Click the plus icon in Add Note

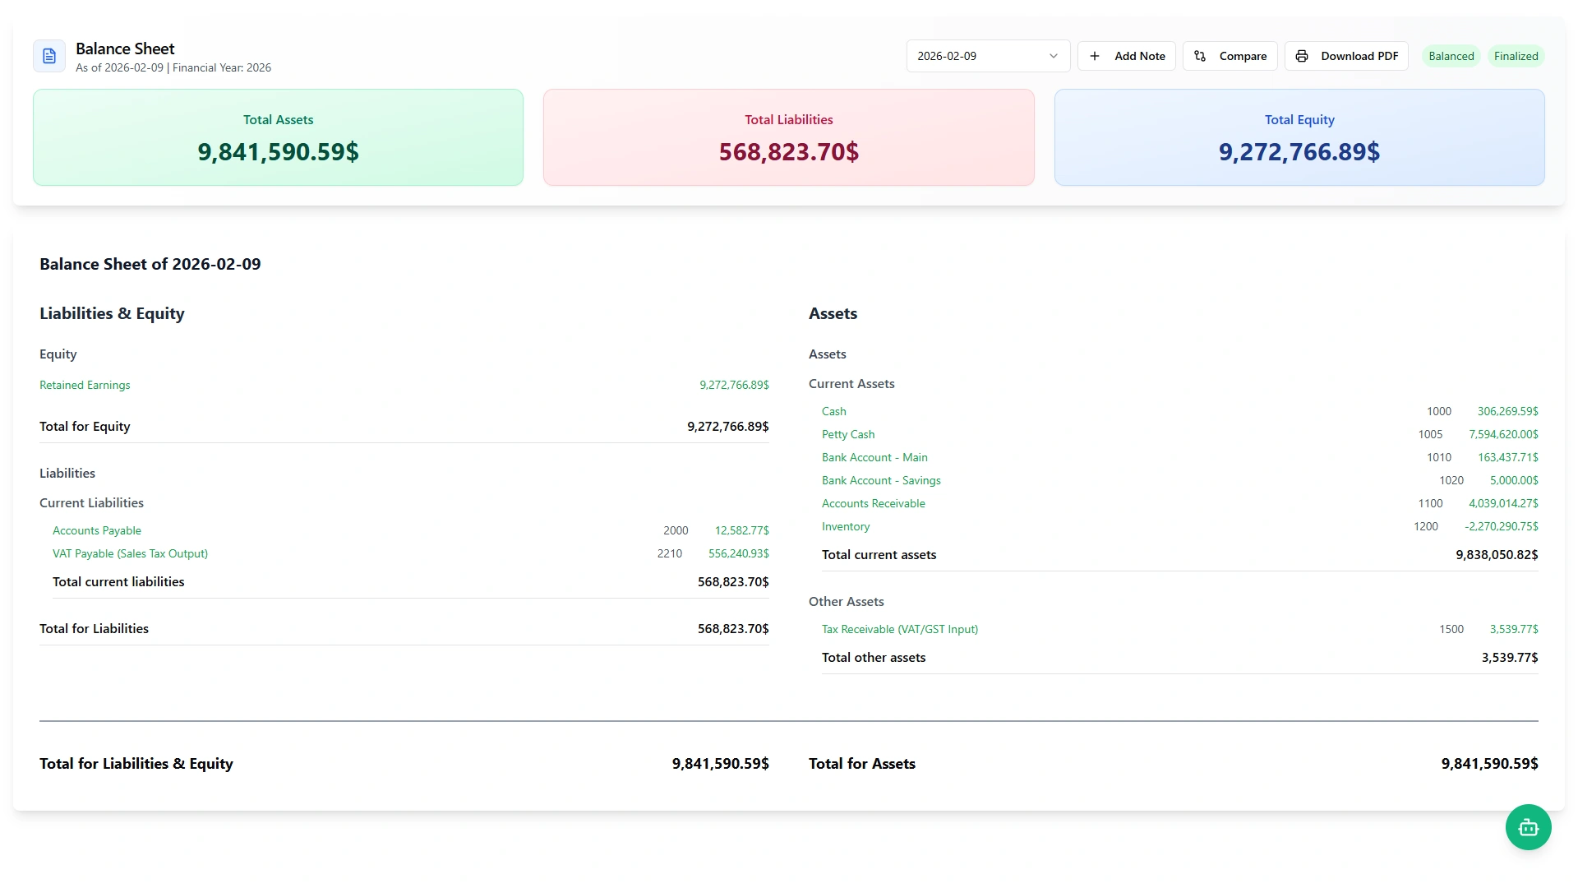click(x=1095, y=56)
